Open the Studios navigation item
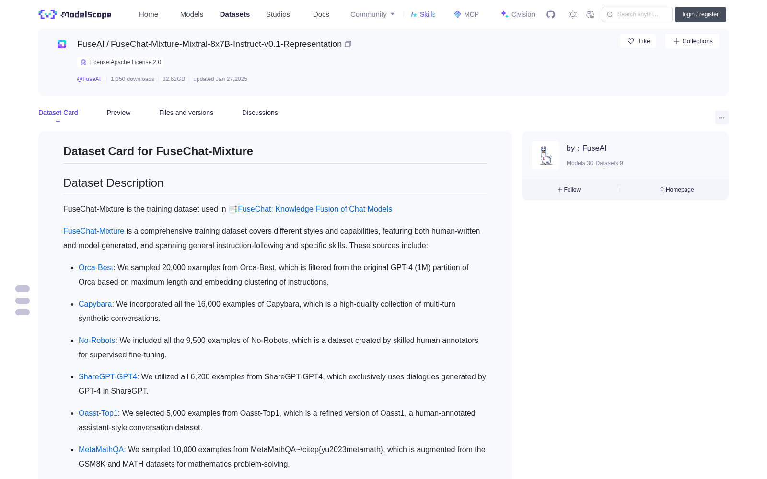767x479 pixels. click(x=278, y=14)
